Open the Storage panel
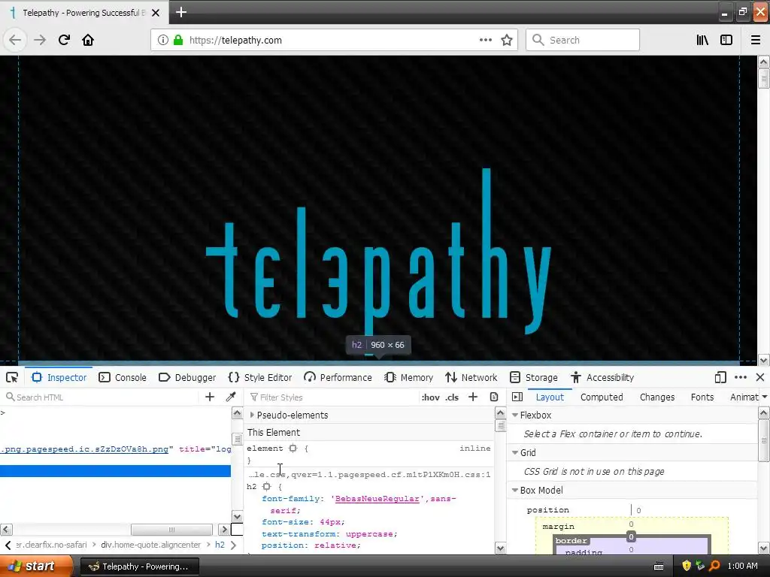The width and height of the screenshot is (770, 577). click(534, 377)
